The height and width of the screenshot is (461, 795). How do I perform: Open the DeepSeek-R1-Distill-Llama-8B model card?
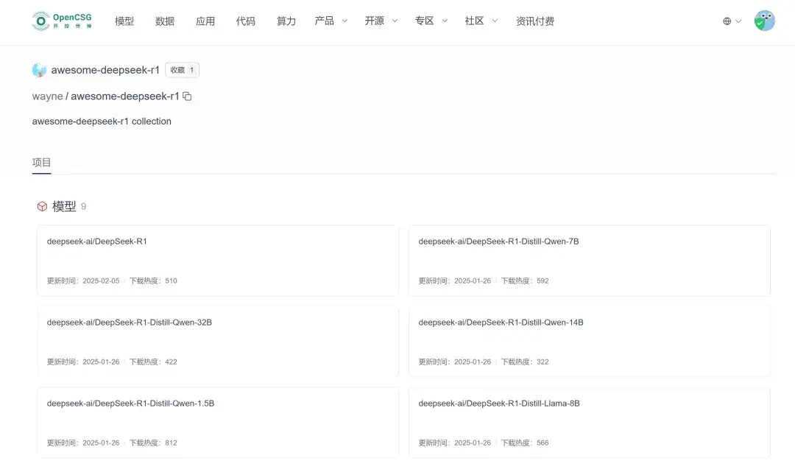[x=589, y=423]
